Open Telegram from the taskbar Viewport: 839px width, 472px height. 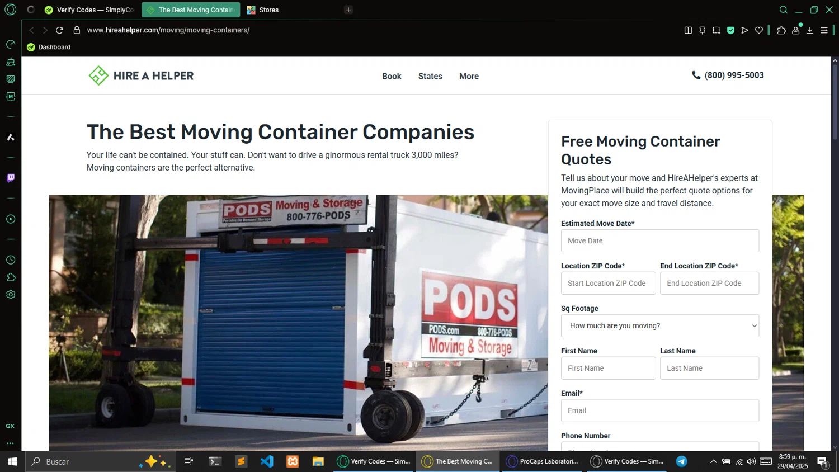[x=681, y=461]
